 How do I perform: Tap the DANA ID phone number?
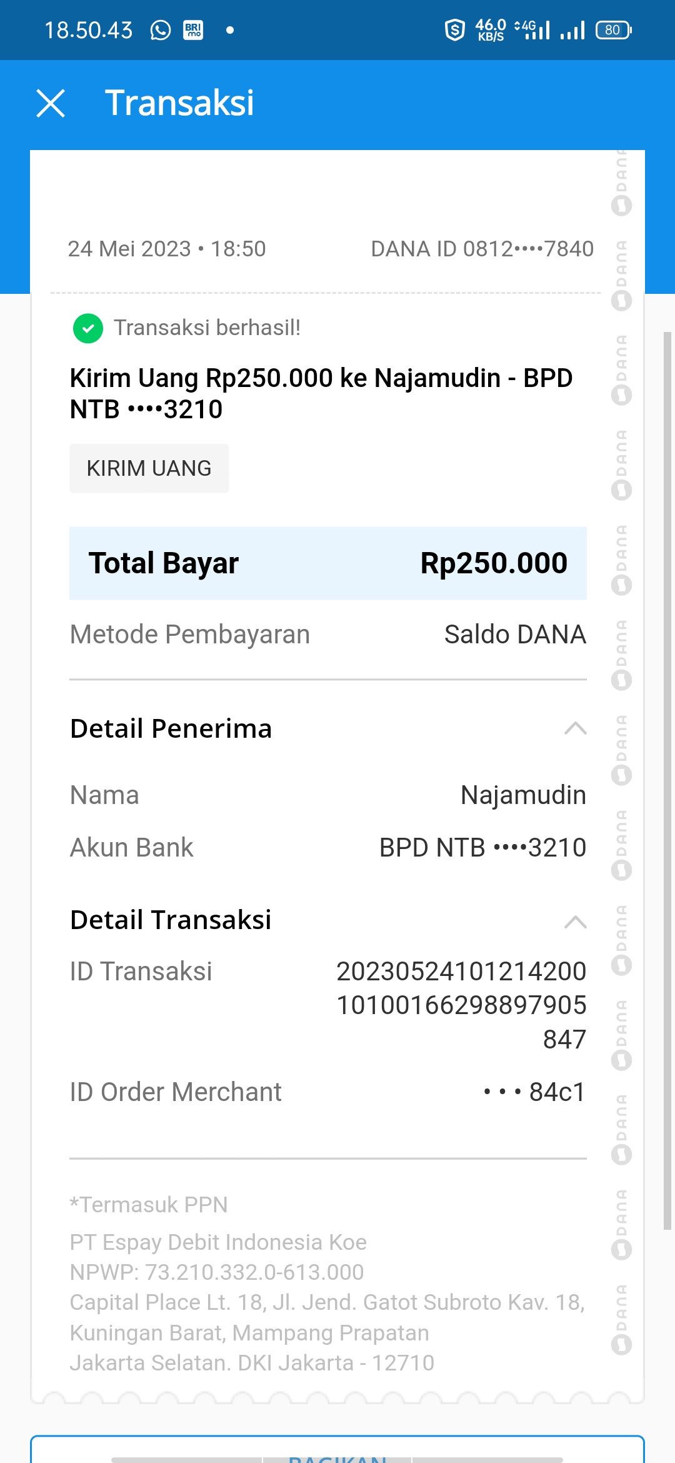click(x=482, y=249)
